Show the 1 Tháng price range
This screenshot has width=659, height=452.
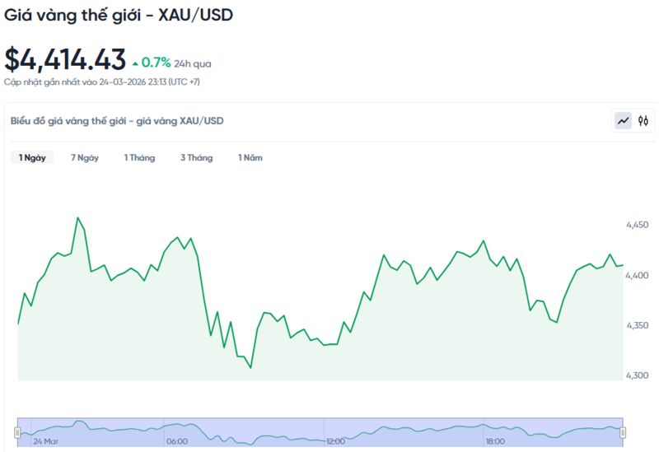pos(139,157)
